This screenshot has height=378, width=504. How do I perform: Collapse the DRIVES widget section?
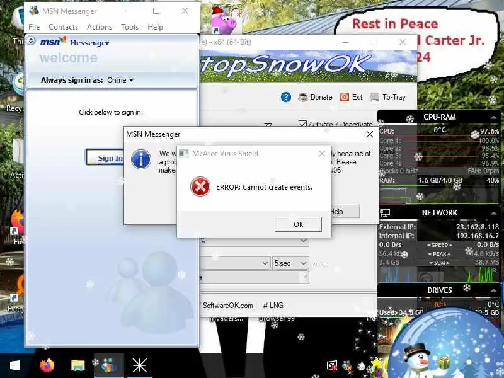pyautogui.click(x=493, y=290)
